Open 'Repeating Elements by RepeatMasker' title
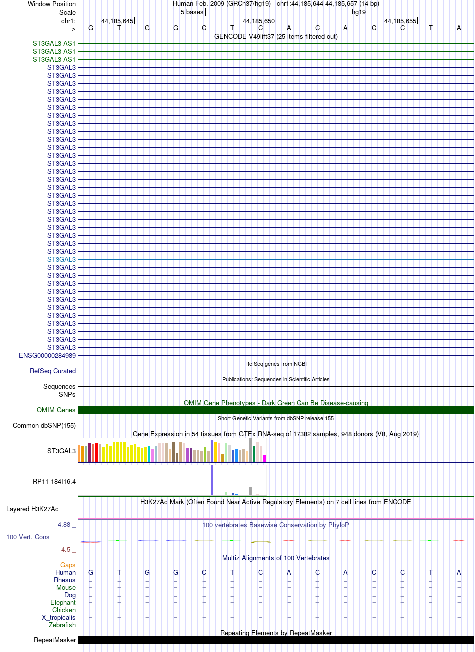This screenshot has height=652, width=475. click(276, 633)
